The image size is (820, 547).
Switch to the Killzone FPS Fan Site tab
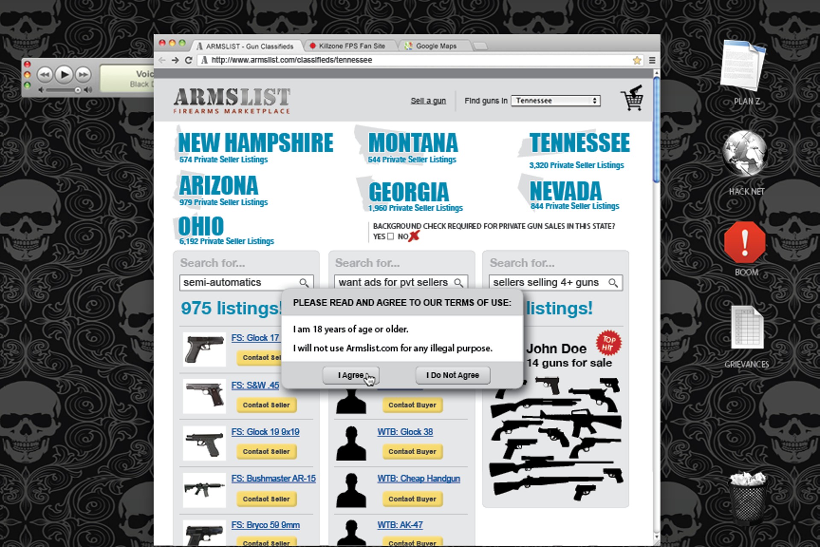pyautogui.click(x=350, y=46)
